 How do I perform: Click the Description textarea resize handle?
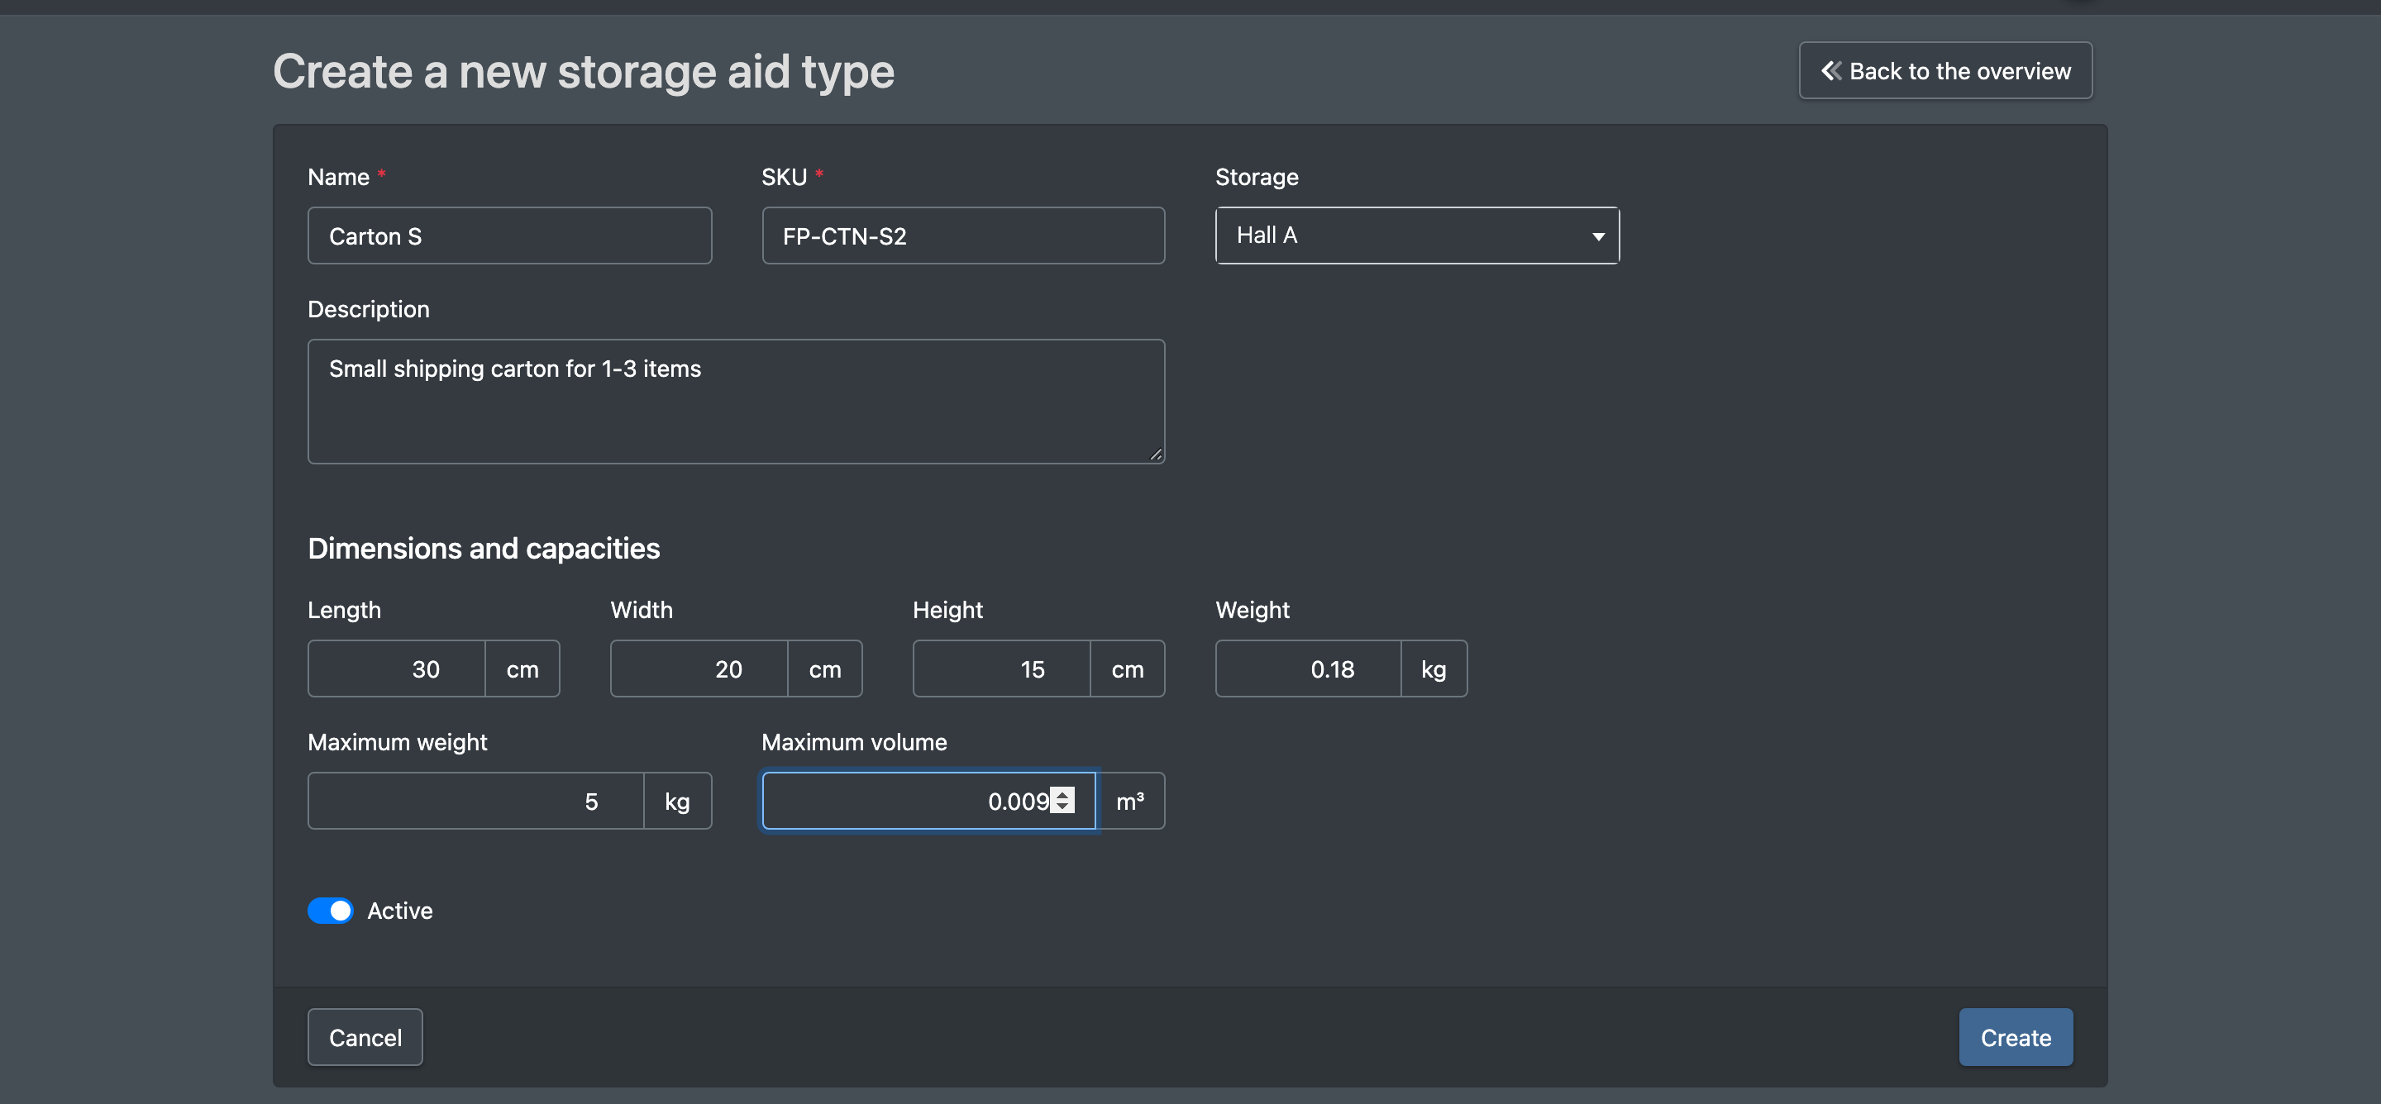click(1156, 454)
